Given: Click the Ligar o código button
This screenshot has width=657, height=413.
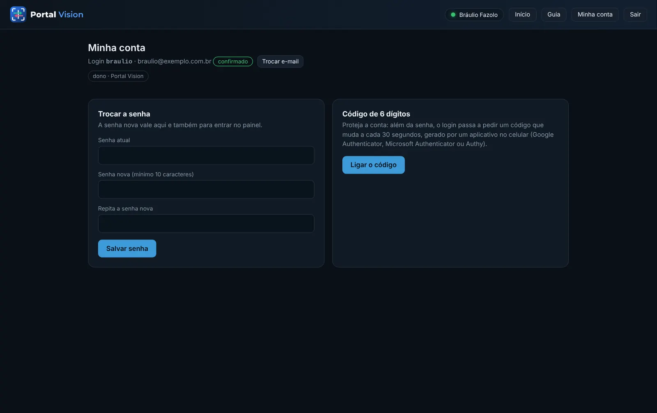Looking at the screenshot, I should pos(373,165).
